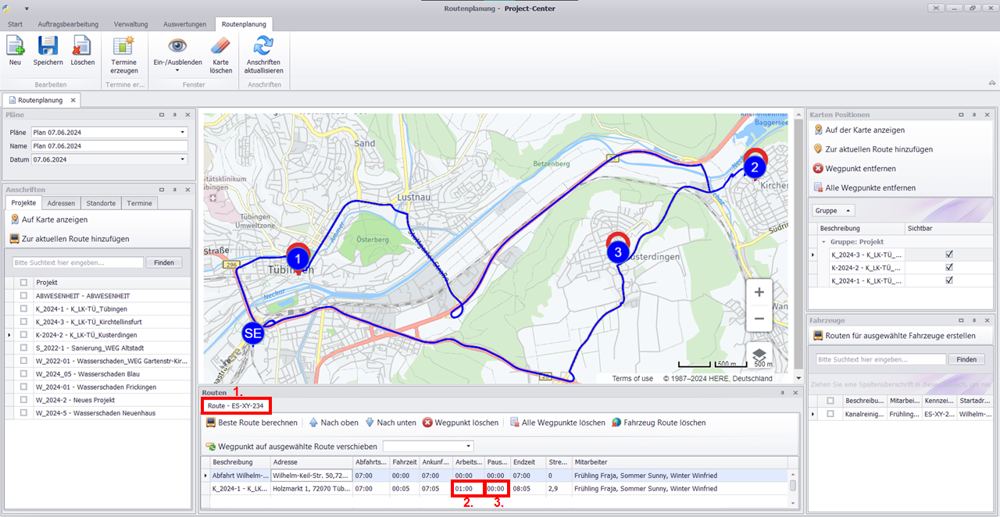Click Finden button in Anschriften panel
Image resolution: width=1000 pixels, height=517 pixels.
click(163, 262)
